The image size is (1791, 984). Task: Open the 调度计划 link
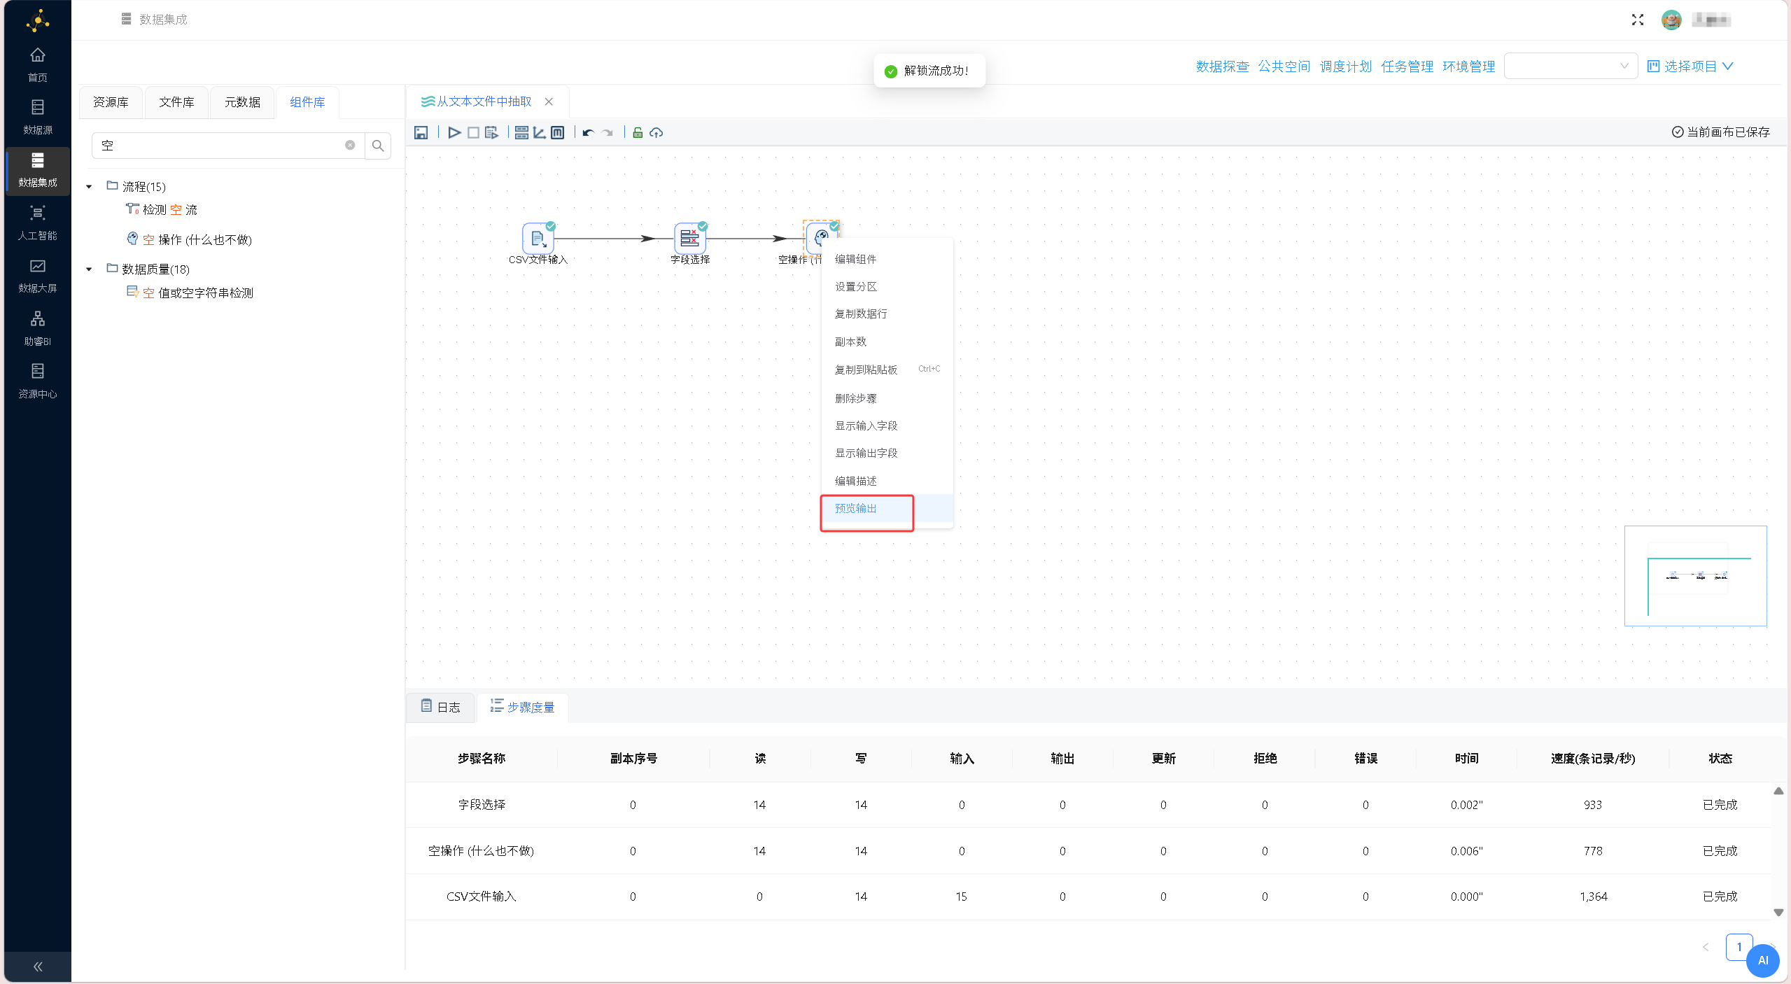tap(1345, 66)
